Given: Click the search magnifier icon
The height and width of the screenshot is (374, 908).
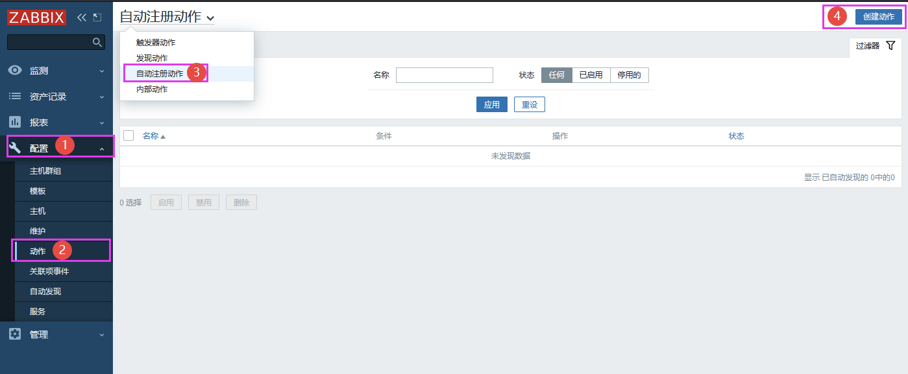Looking at the screenshot, I should point(97,42).
